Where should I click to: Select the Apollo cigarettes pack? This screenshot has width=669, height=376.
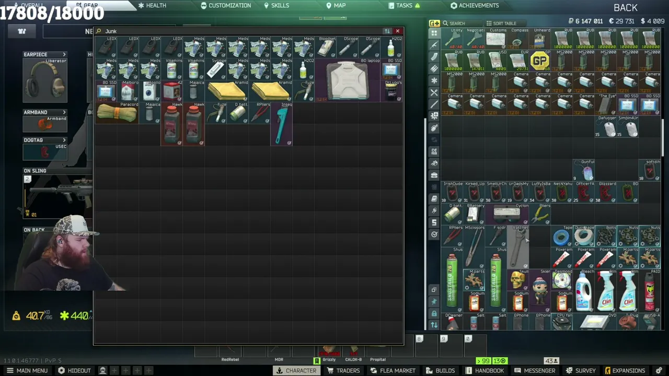tap(149, 91)
